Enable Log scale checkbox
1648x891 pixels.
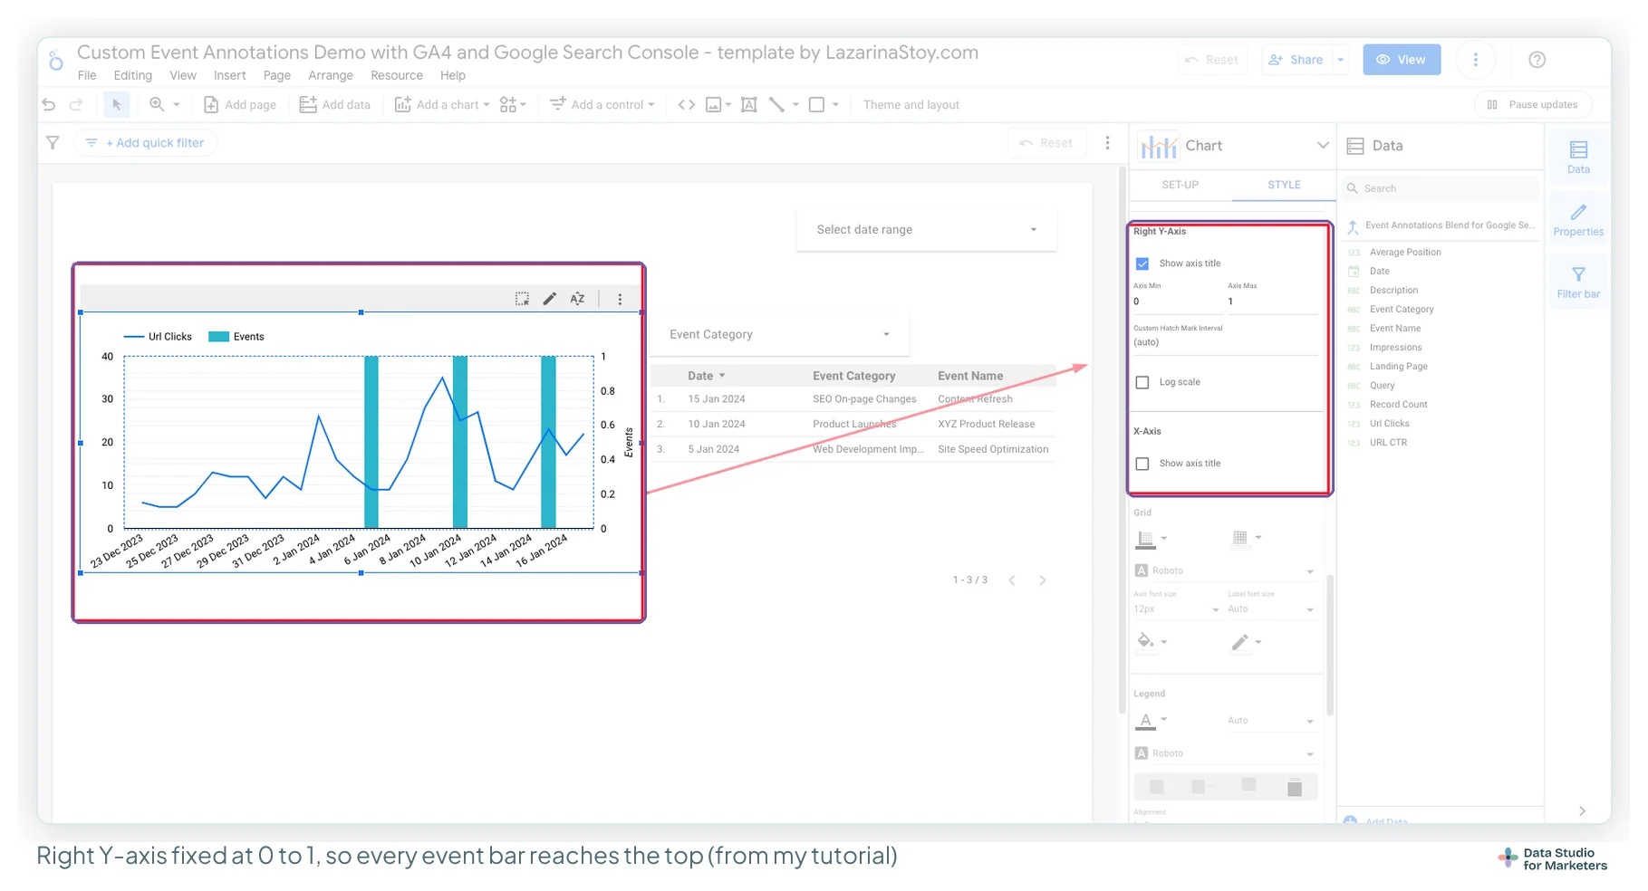1142,382
